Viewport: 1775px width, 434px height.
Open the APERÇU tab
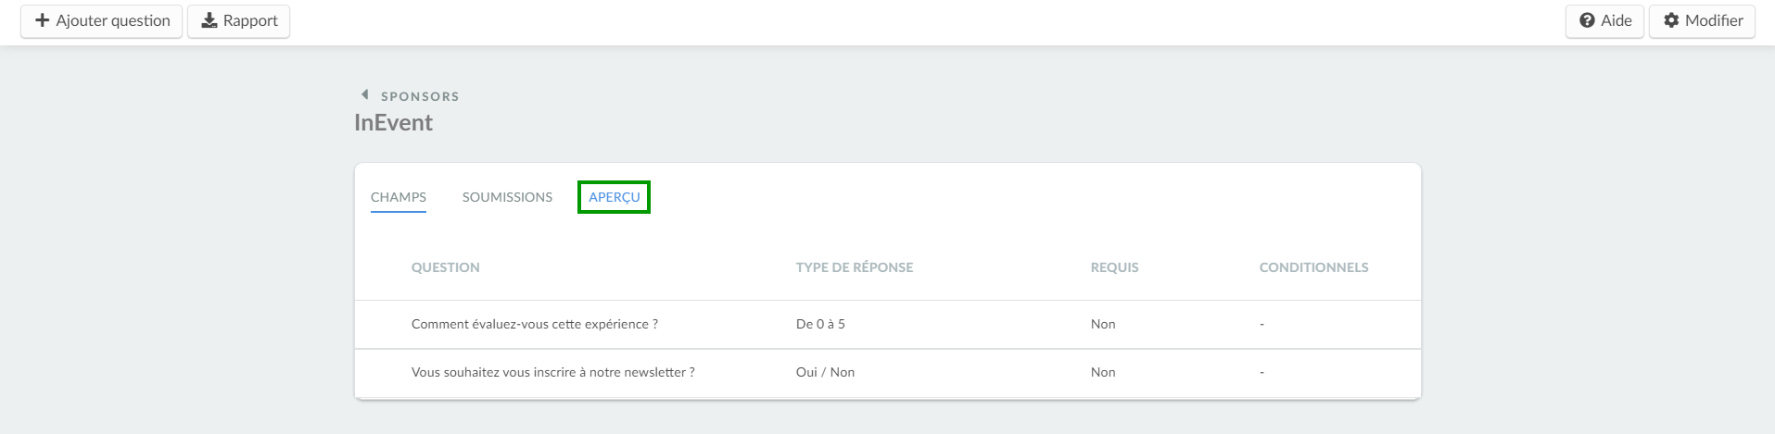(614, 197)
